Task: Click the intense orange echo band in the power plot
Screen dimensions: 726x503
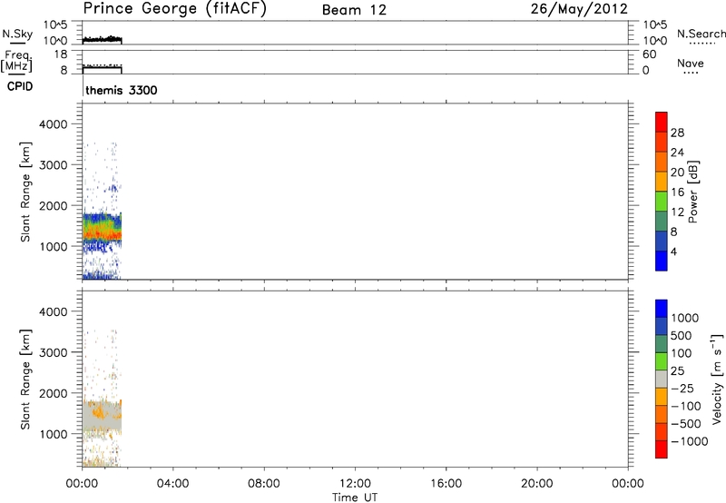Action: click(102, 233)
